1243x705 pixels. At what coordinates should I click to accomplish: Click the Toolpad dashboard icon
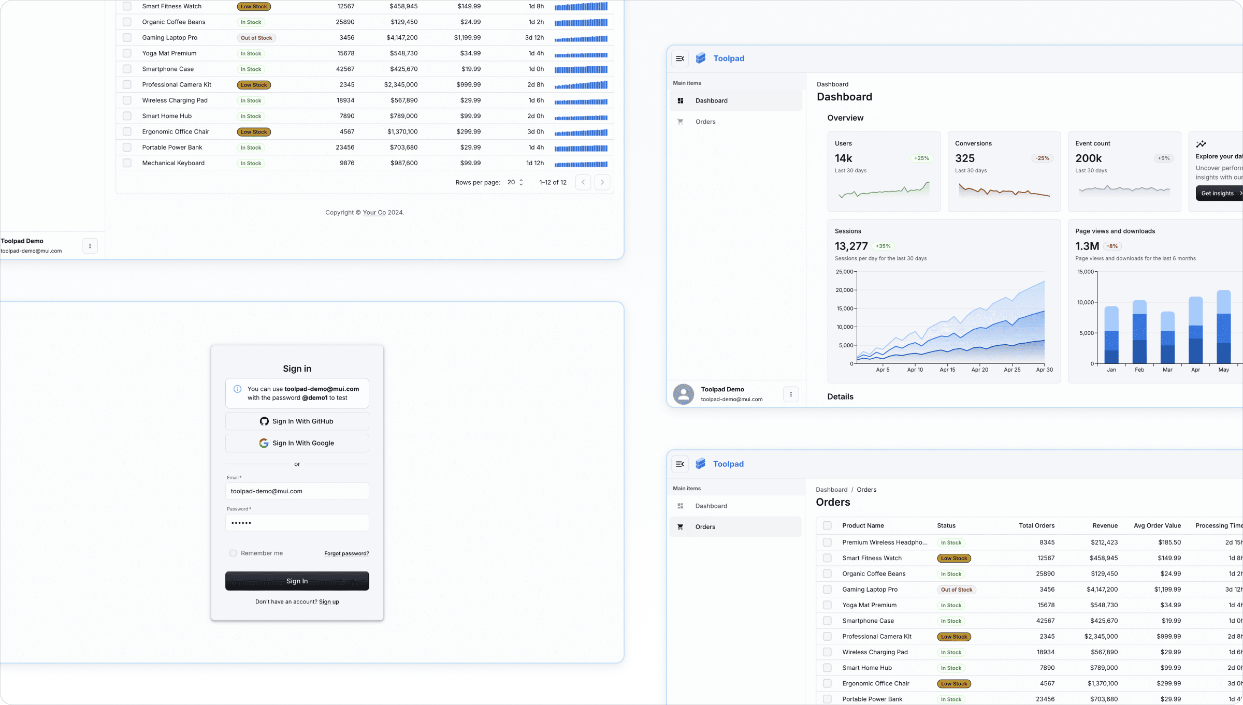coord(681,101)
